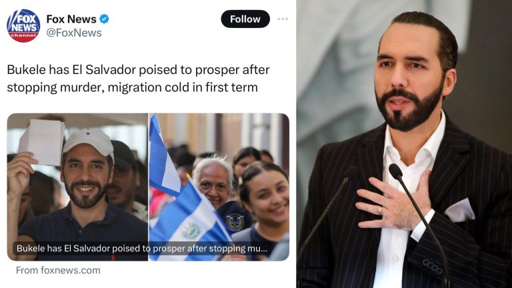
Task: Open the Fox News channel logo avatar
Action: (23, 26)
